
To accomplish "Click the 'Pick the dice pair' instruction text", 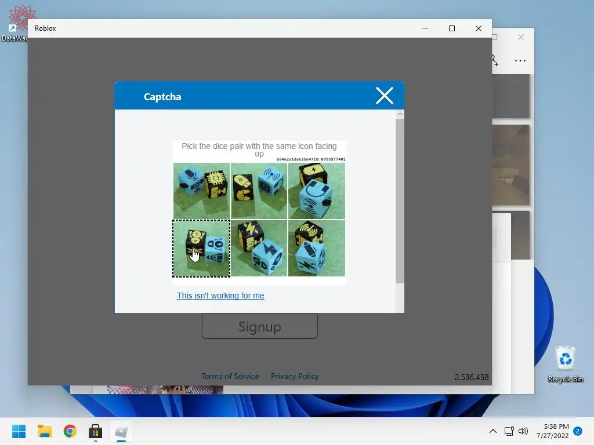I will 259,150.
